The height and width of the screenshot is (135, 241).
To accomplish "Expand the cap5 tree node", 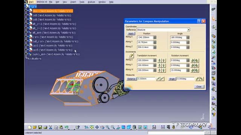I will (26, 50).
